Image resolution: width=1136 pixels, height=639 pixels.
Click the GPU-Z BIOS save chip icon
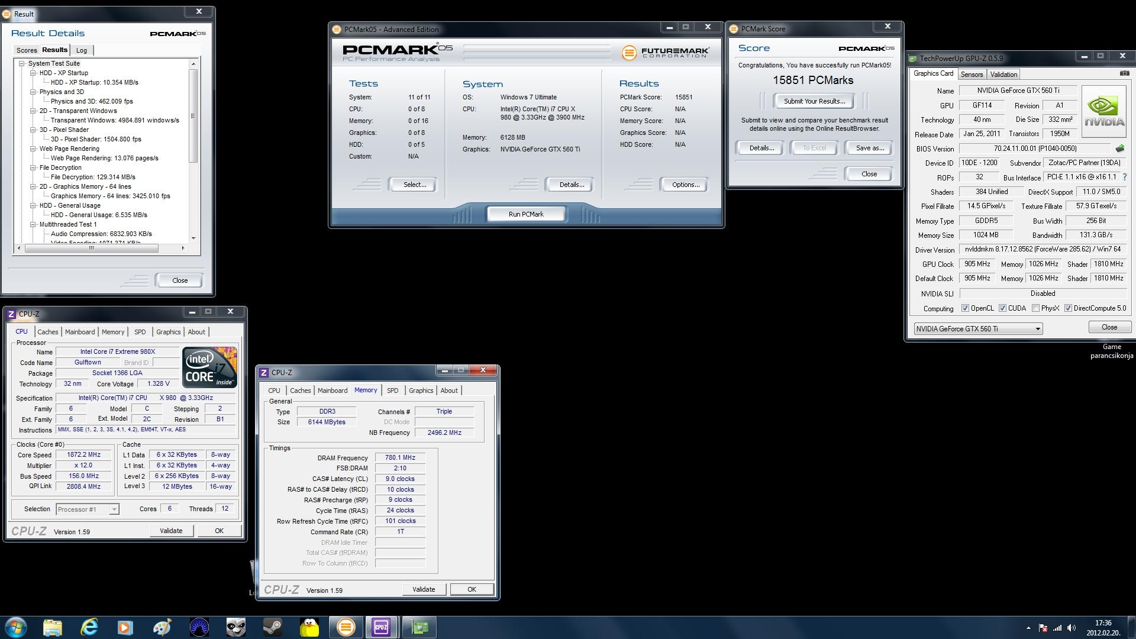1120,149
